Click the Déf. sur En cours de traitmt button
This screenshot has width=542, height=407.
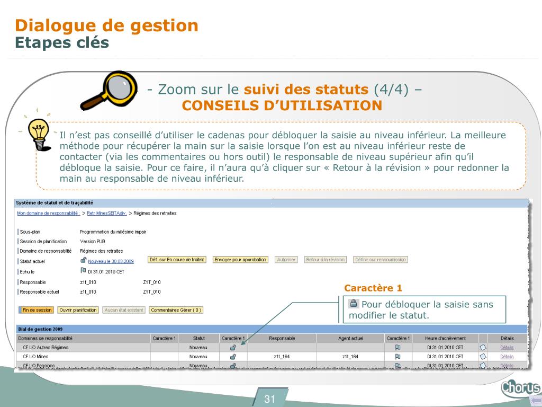tap(177, 260)
